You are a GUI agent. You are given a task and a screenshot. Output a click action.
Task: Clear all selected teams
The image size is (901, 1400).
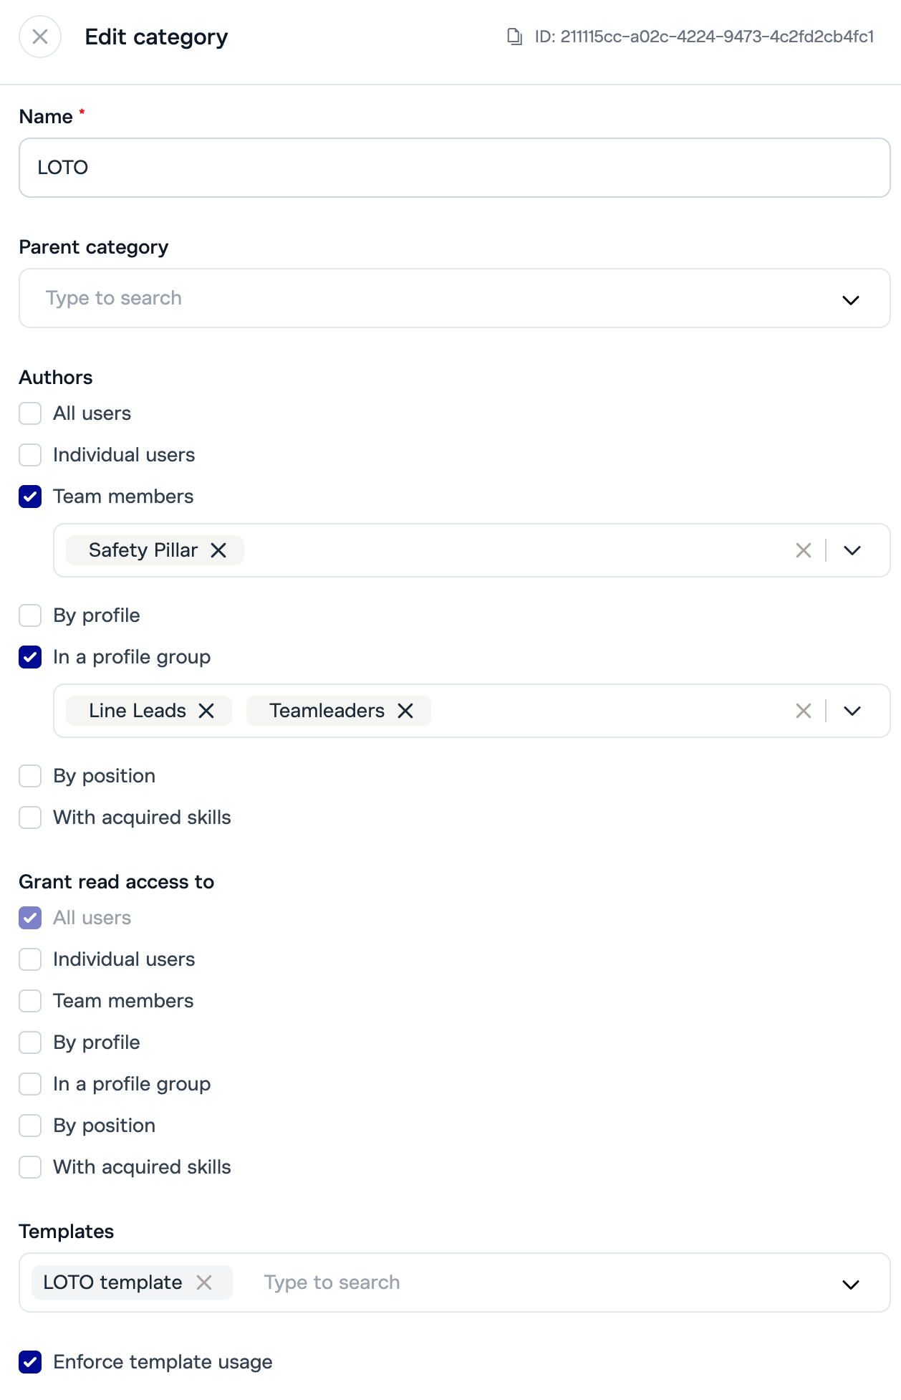(x=804, y=550)
